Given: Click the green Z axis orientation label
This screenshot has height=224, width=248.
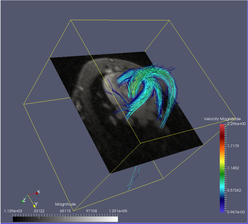Looking at the screenshot, I should 24,200.
